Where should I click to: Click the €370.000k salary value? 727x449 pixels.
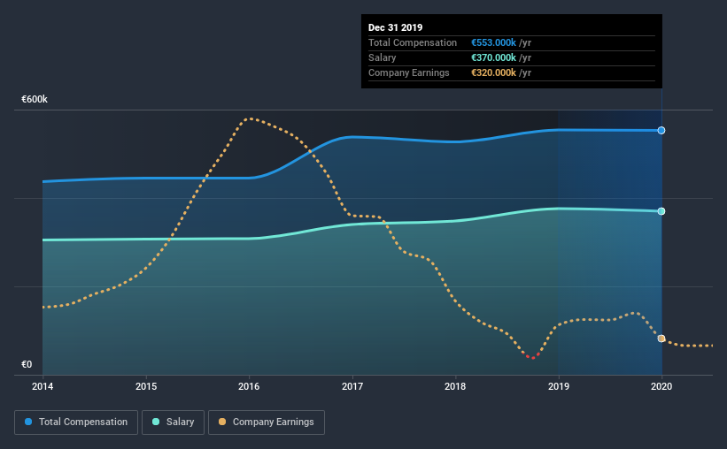tap(493, 57)
